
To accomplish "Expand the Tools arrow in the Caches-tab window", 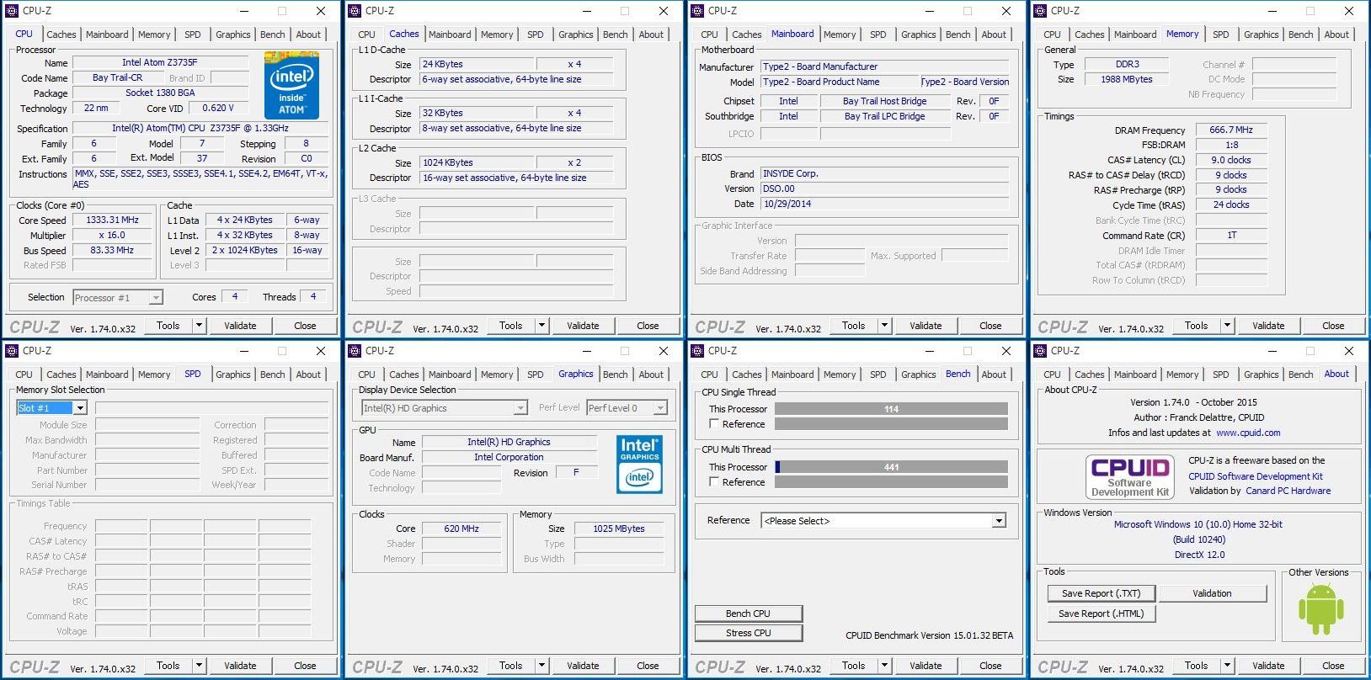I will point(541,326).
